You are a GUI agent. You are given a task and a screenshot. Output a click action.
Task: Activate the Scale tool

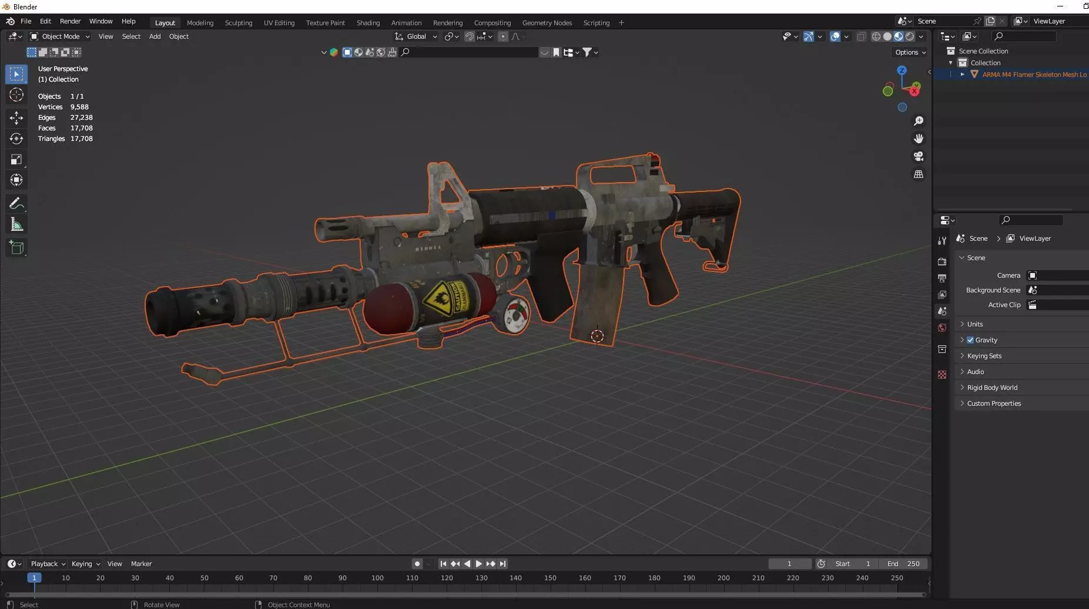16,159
